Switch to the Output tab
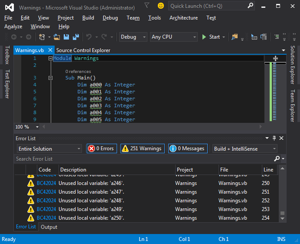Screen dimensions: 300x244 click(x=49, y=227)
